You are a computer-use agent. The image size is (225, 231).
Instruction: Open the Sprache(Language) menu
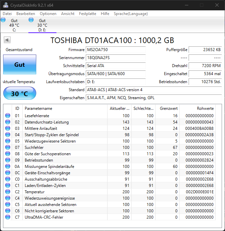click(x=131, y=14)
